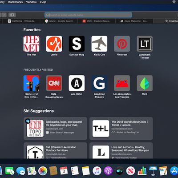Open FaceTime in the Dock
This screenshot has height=178, width=178.
click(x=10, y=171)
